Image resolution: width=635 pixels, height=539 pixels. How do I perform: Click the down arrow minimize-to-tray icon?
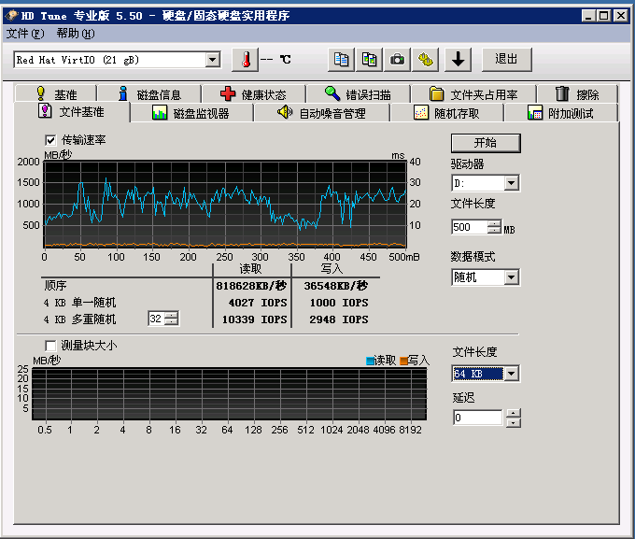(x=457, y=59)
